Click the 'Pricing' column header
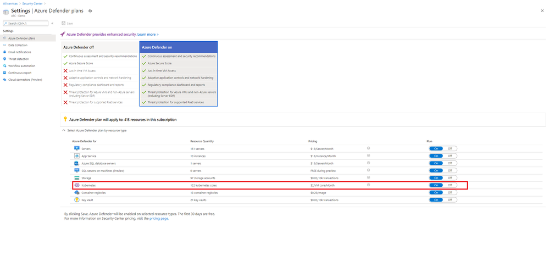549x272 pixels. click(313, 141)
